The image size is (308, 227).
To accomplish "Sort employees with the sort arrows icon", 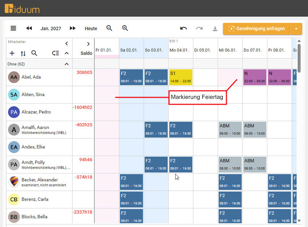I will point(23,53).
